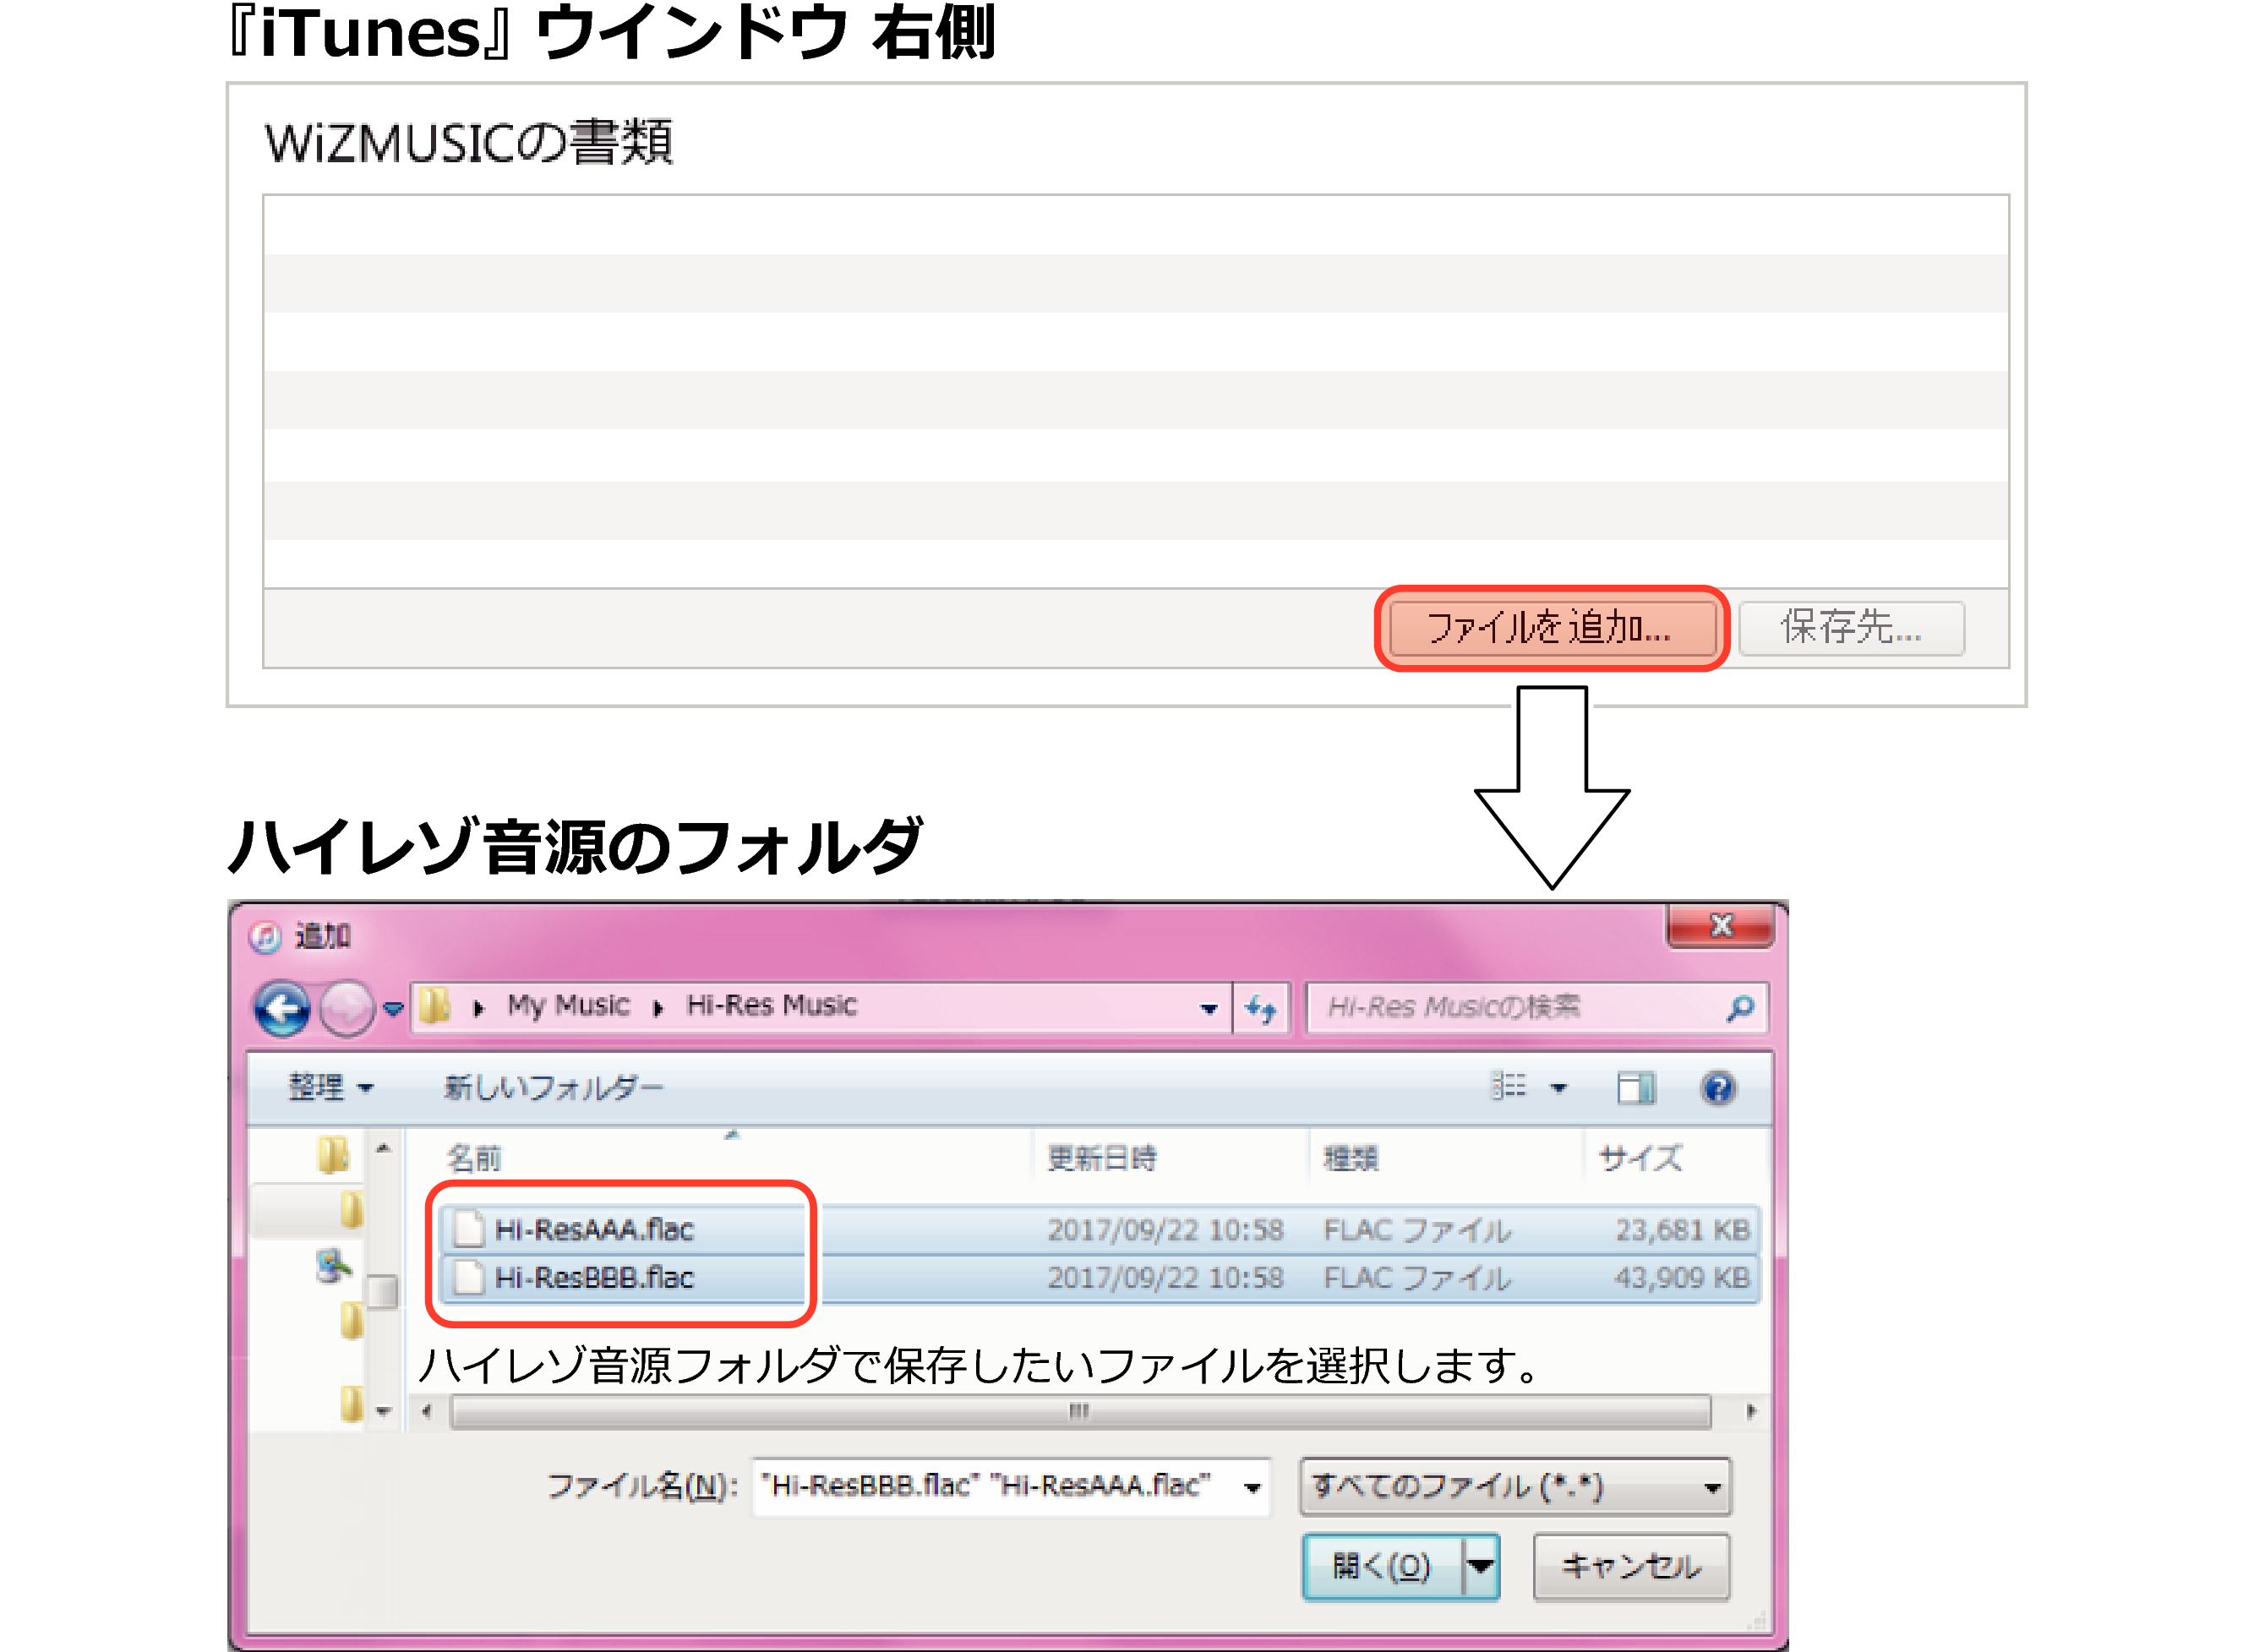Open the dropdown arrow beside 開く button
The image size is (2254, 1652).
point(1481,1565)
